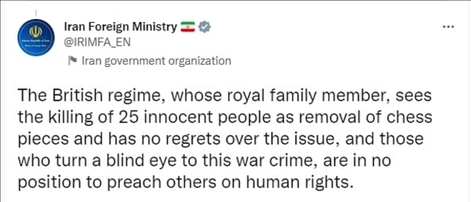Open the Iran Foreign Ministry display name
Image resolution: width=471 pixels, height=202 pixels.
click(x=121, y=27)
